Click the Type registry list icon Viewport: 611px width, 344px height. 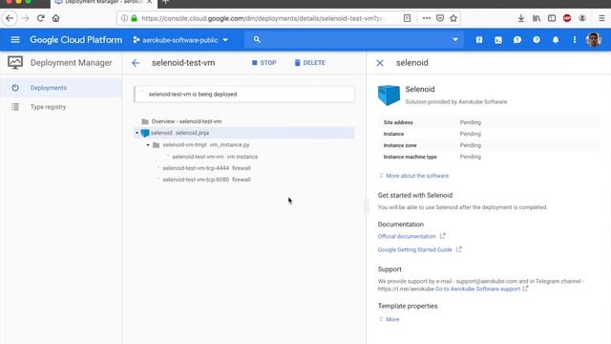[x=15, y=107]
